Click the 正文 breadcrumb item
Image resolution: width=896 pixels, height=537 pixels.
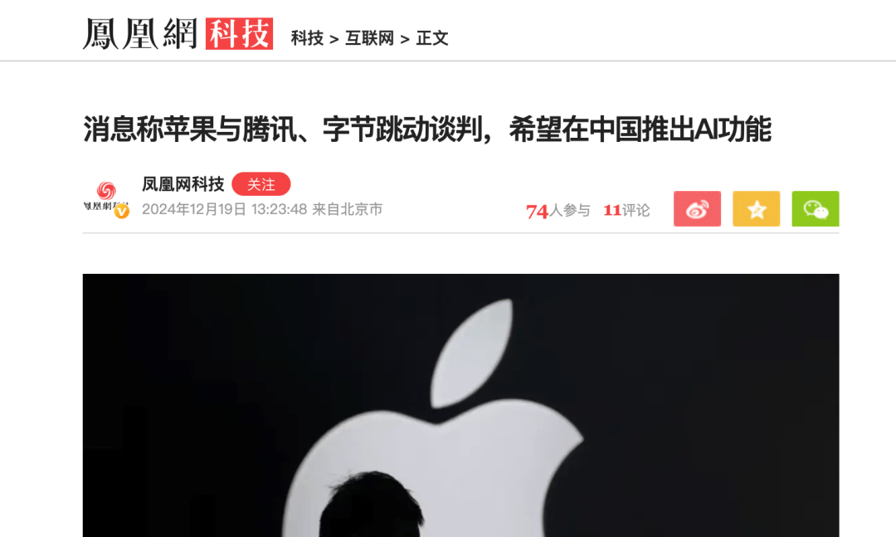click(x=432, y=38)
